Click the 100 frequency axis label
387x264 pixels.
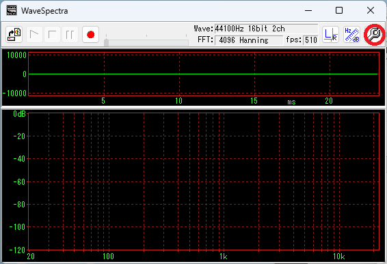pyautogui.click(x=108, y=256)
